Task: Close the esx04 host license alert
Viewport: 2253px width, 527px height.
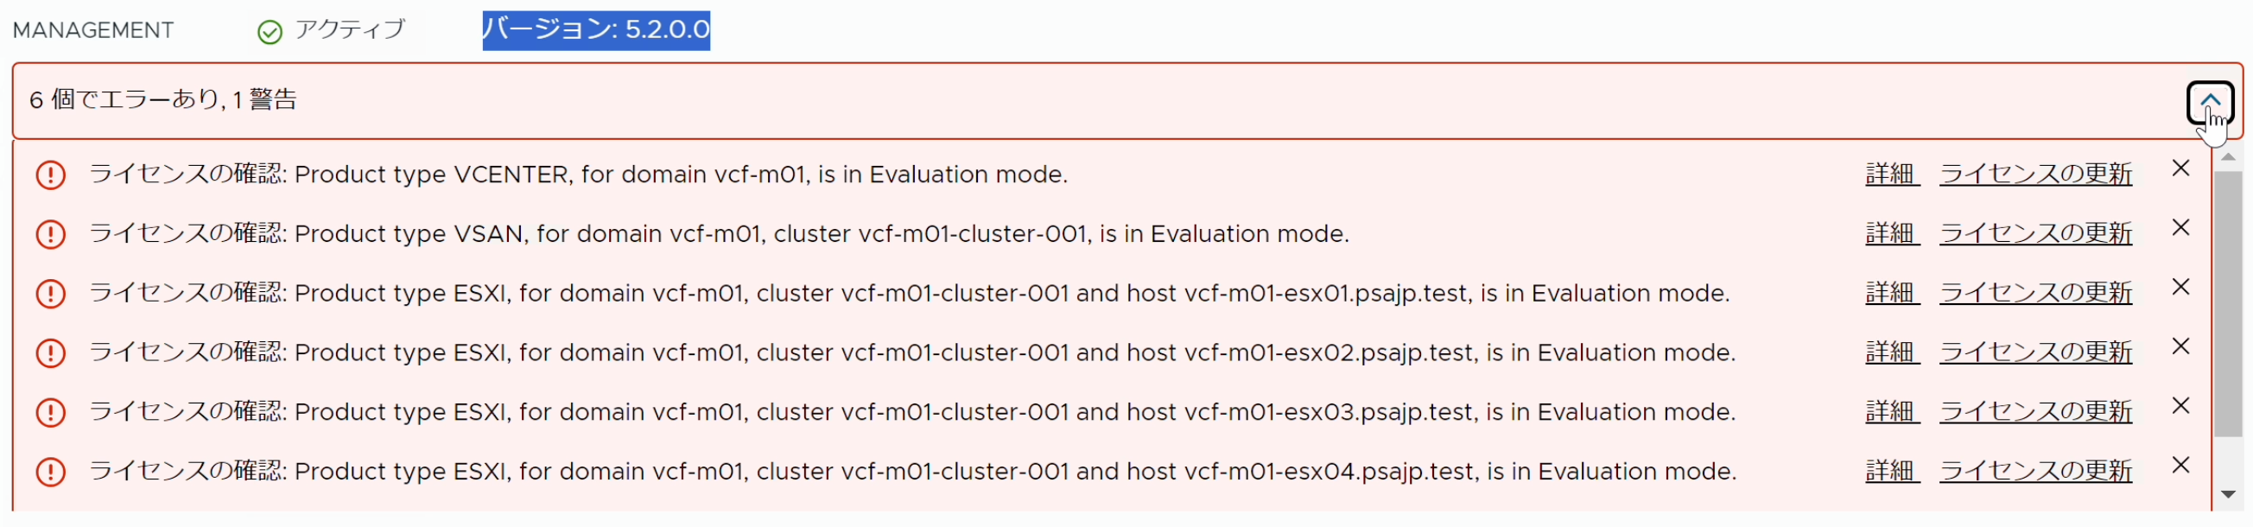Action: 2180,466
